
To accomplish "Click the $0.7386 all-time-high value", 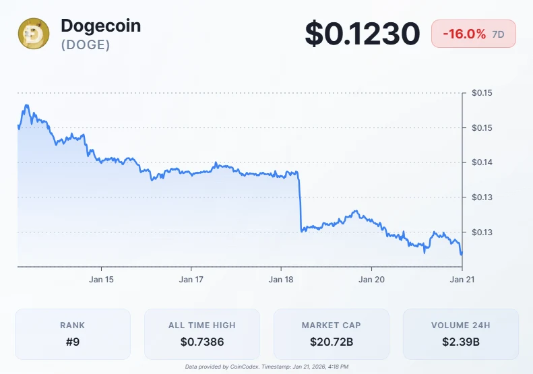I will [202, 342].
